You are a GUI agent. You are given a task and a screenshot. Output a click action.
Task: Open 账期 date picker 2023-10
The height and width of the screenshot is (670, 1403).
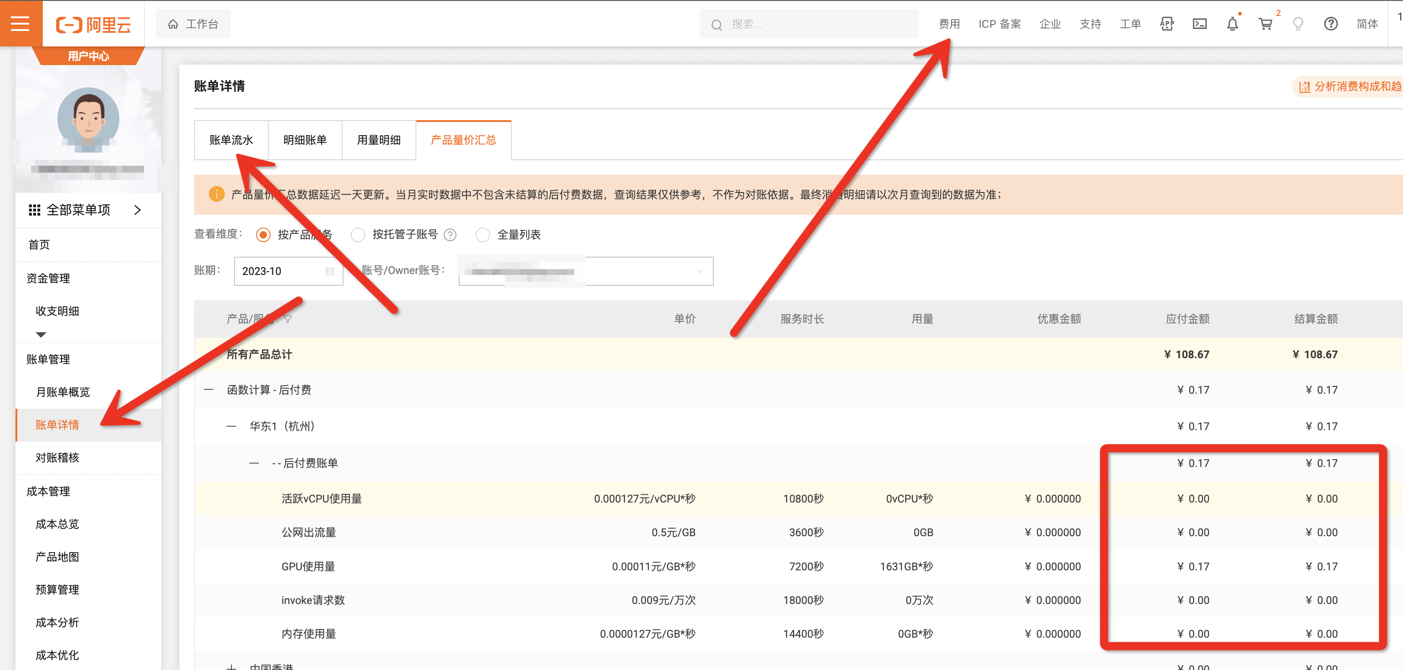[x=288, y=271]
